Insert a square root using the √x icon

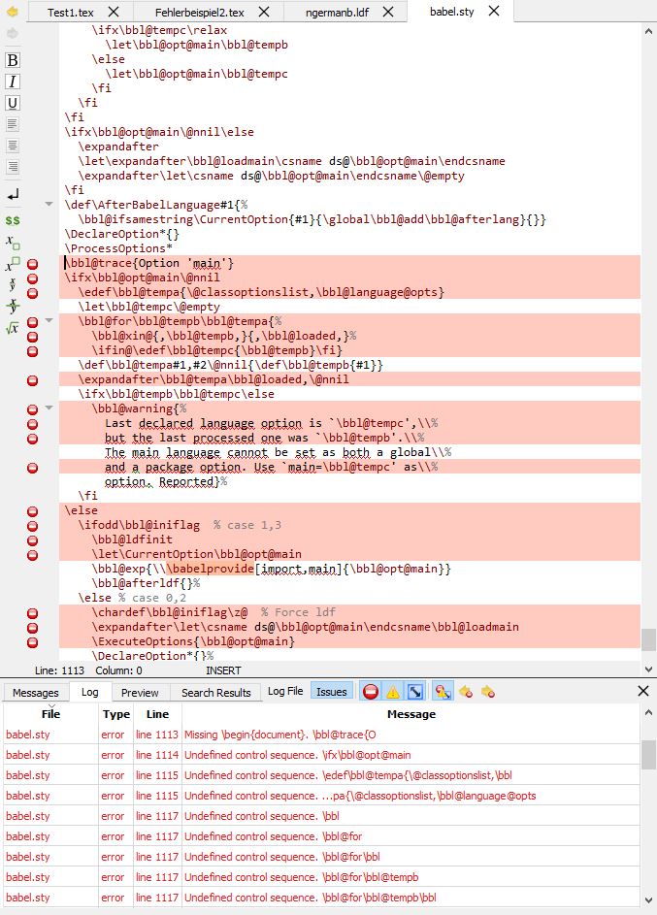click(13, 328)
